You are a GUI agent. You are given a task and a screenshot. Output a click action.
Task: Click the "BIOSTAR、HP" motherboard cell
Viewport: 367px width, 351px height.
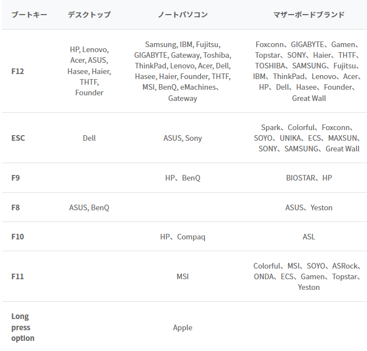[309, 178]
